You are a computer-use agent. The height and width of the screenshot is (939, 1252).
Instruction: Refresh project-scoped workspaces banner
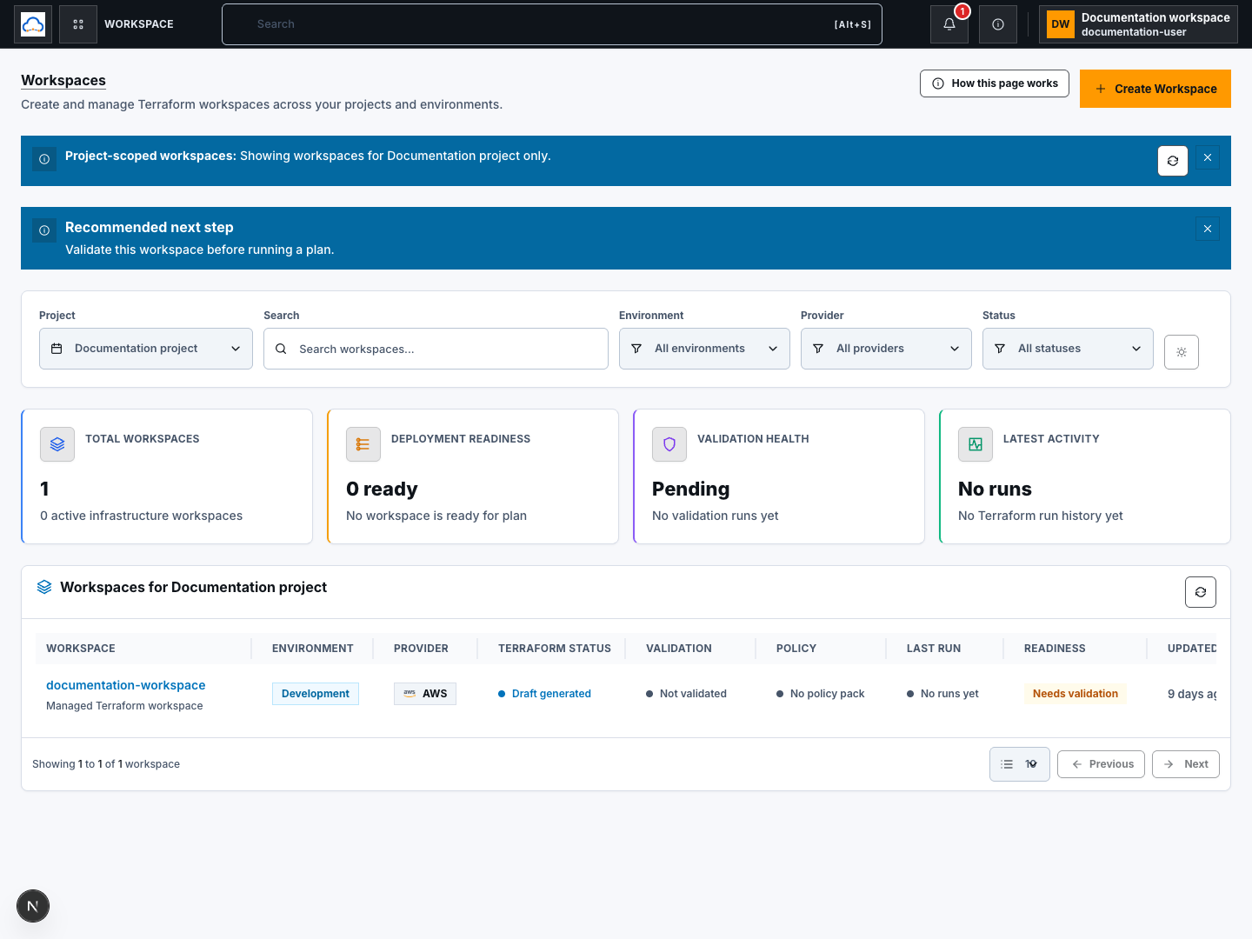(x=1173, y=161)
